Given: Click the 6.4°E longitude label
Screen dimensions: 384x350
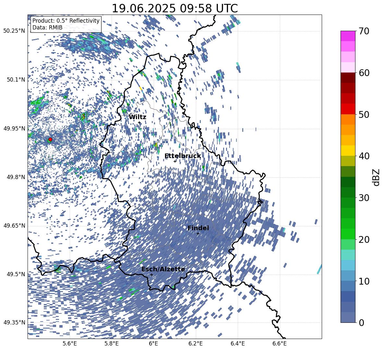Looking at the screenshot, I should point(237,344).
